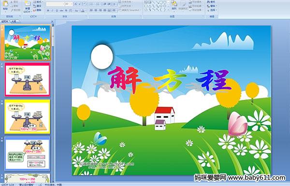Viewport: 290px width, 186px height.
Task: Open the font color picker
Action: pos(83,11)
